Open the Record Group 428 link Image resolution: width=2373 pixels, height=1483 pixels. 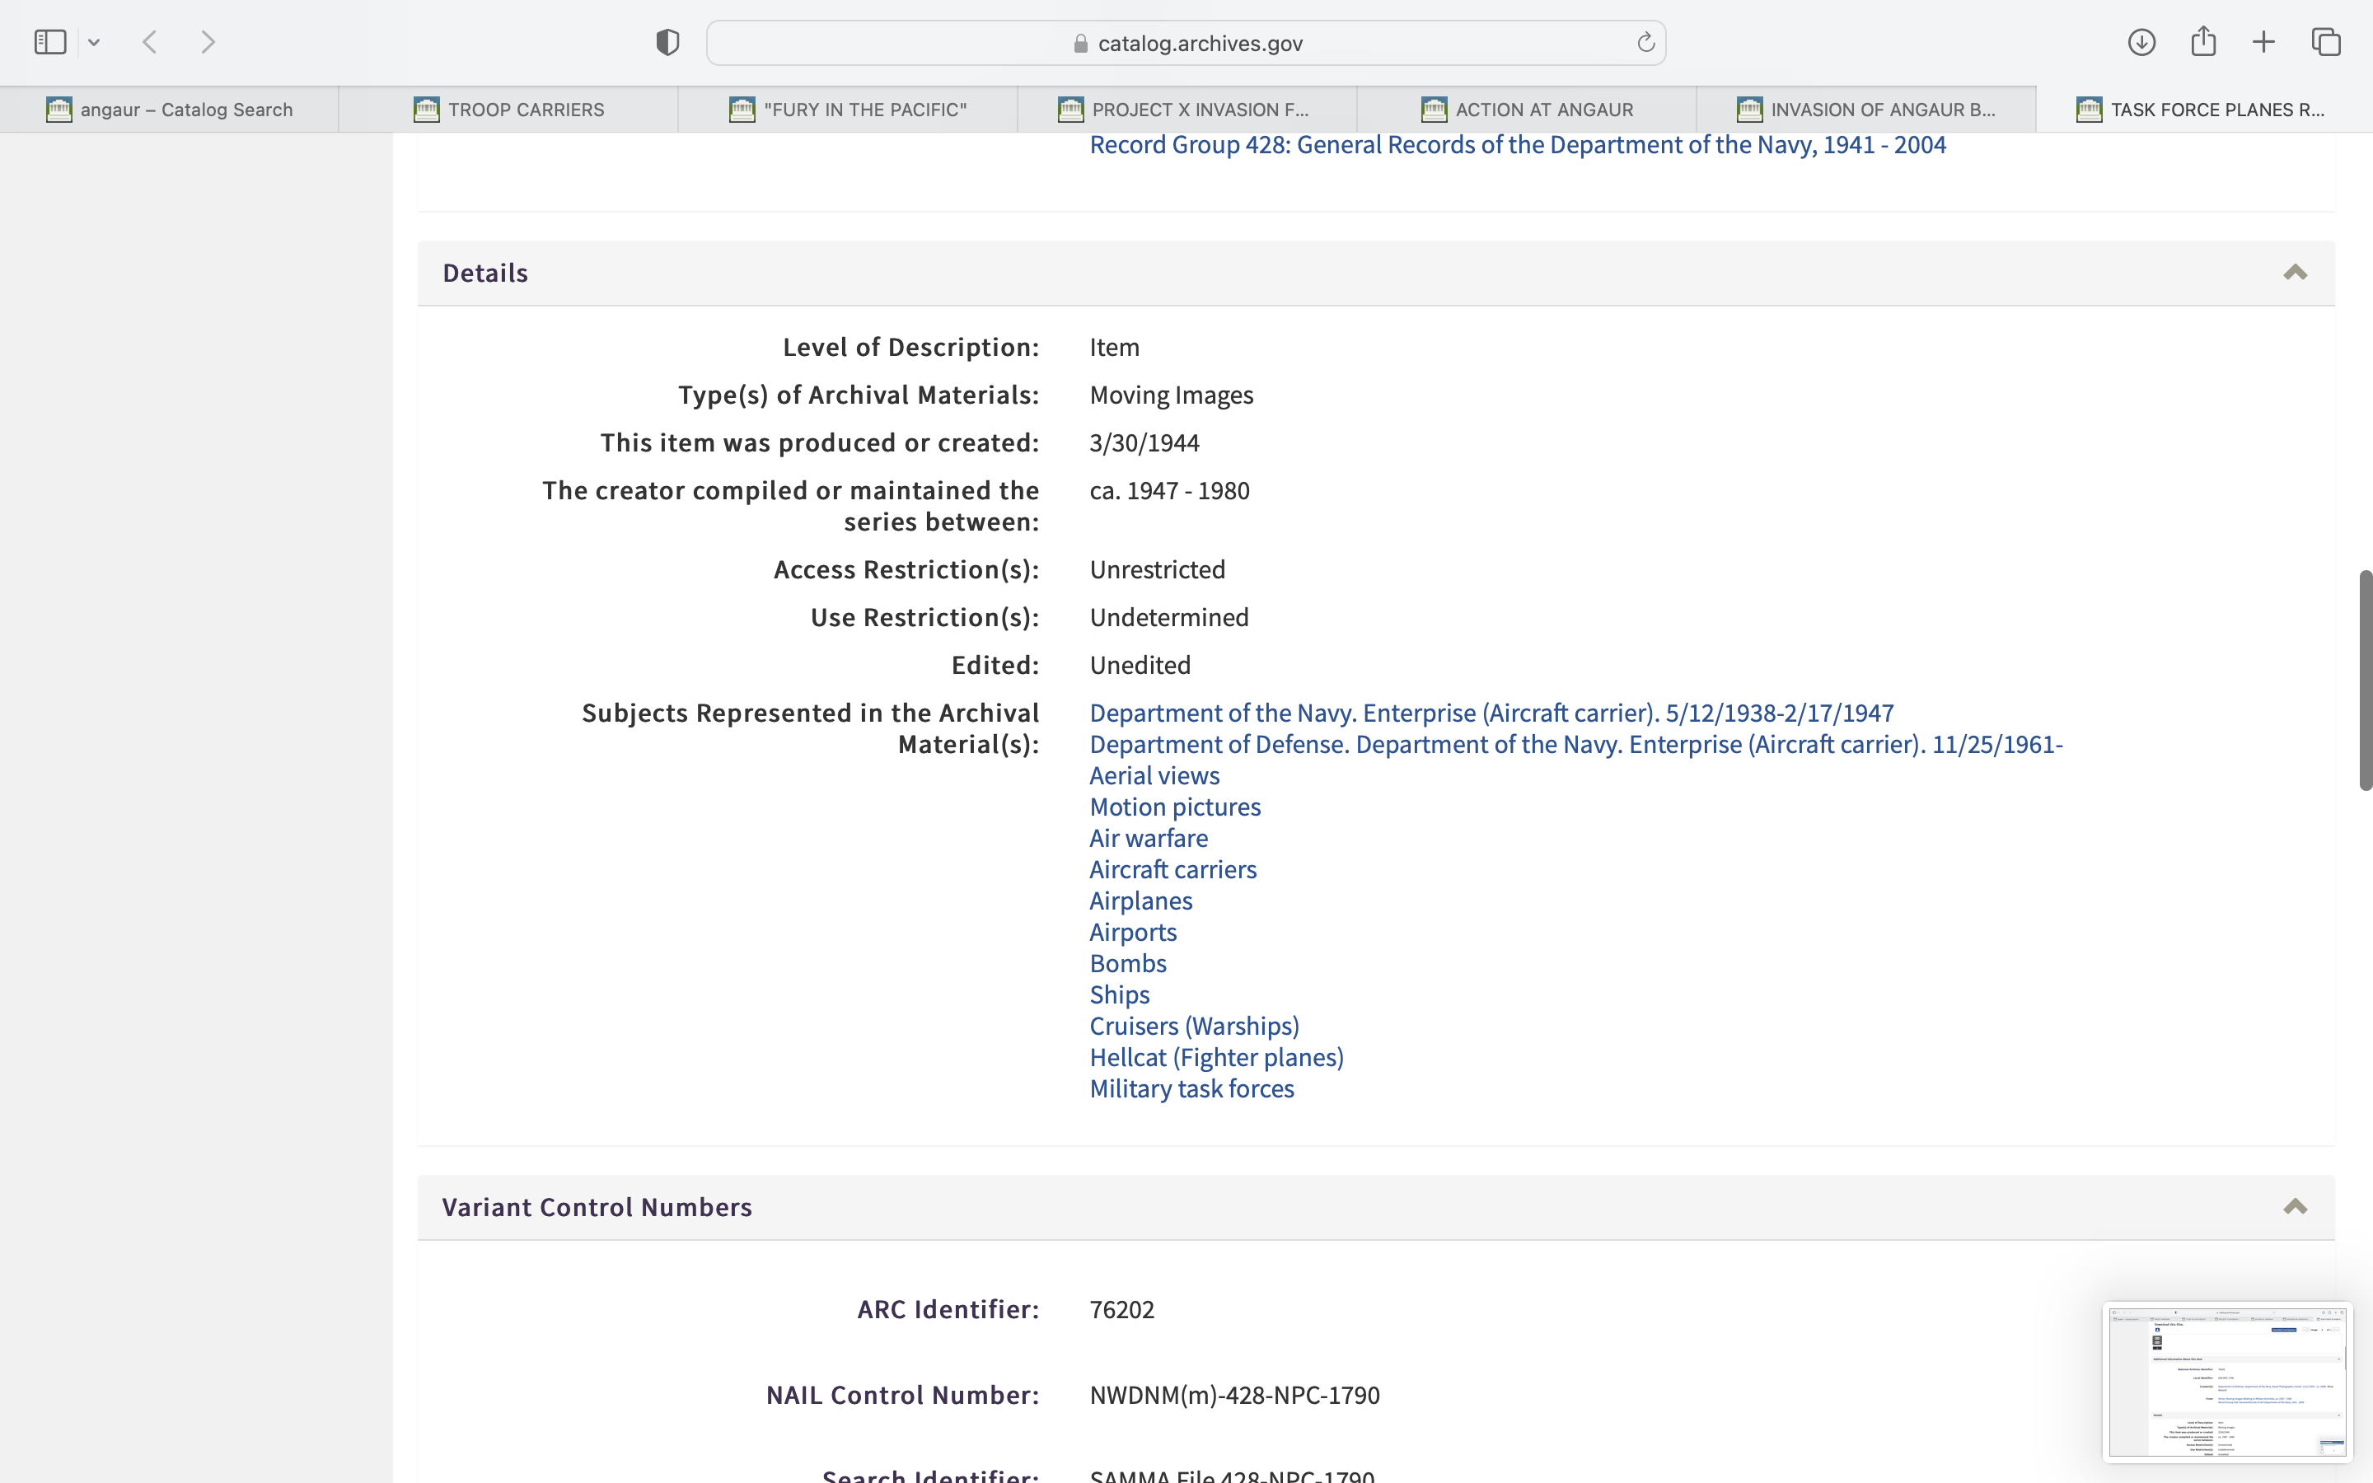point(1517,145)
